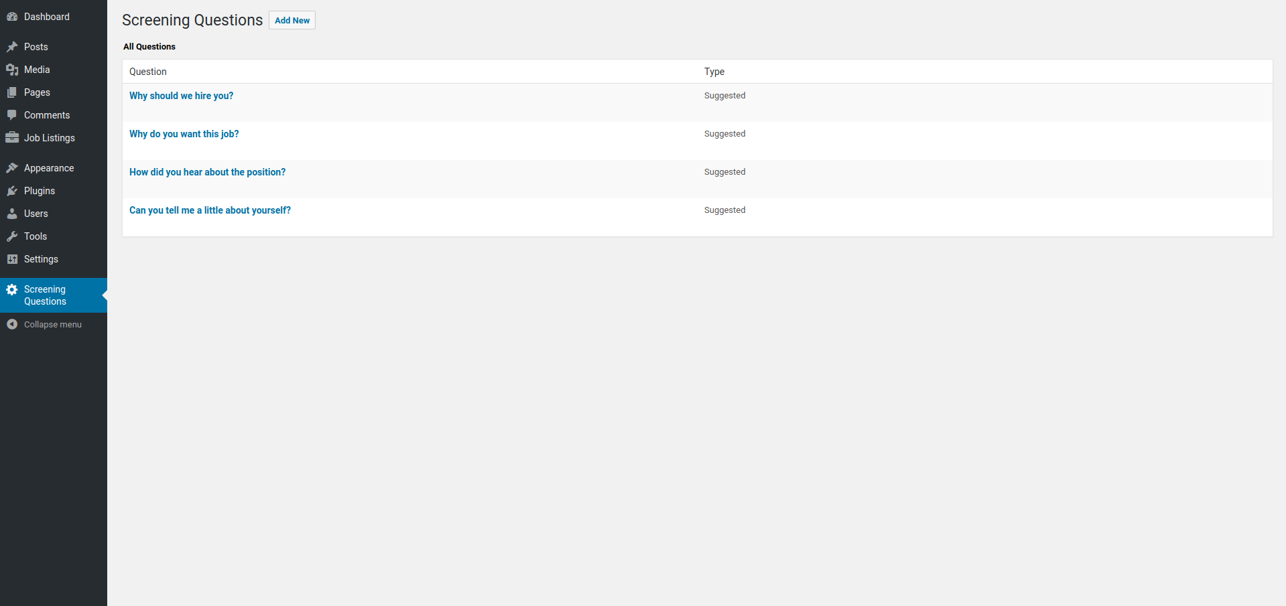Open Job Listings menu
Viewport: 1286px width, 606px height.
coord(50,138)
